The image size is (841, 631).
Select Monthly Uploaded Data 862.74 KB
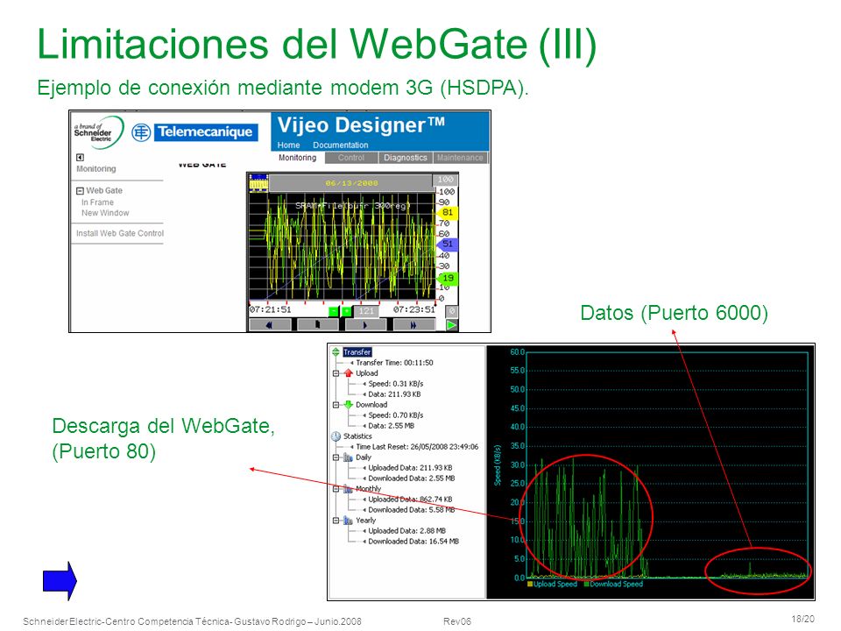[410, 500]
